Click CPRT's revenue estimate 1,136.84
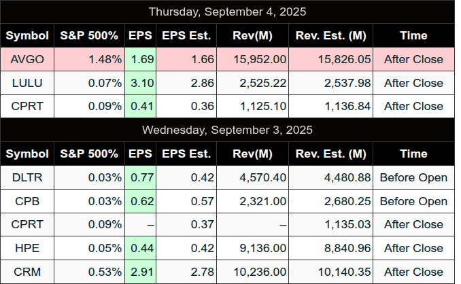This screenshot has height=284, width=461. (330, 106)
